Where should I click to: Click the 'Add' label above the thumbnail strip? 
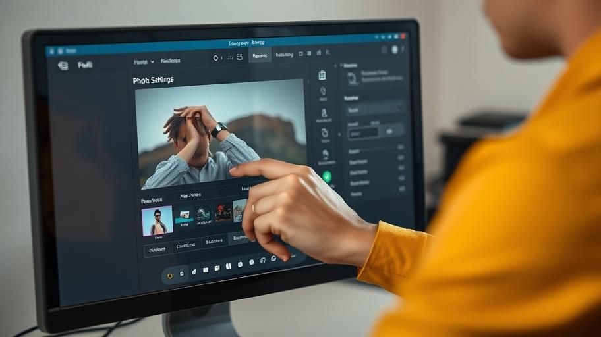[x=190, y=195]
